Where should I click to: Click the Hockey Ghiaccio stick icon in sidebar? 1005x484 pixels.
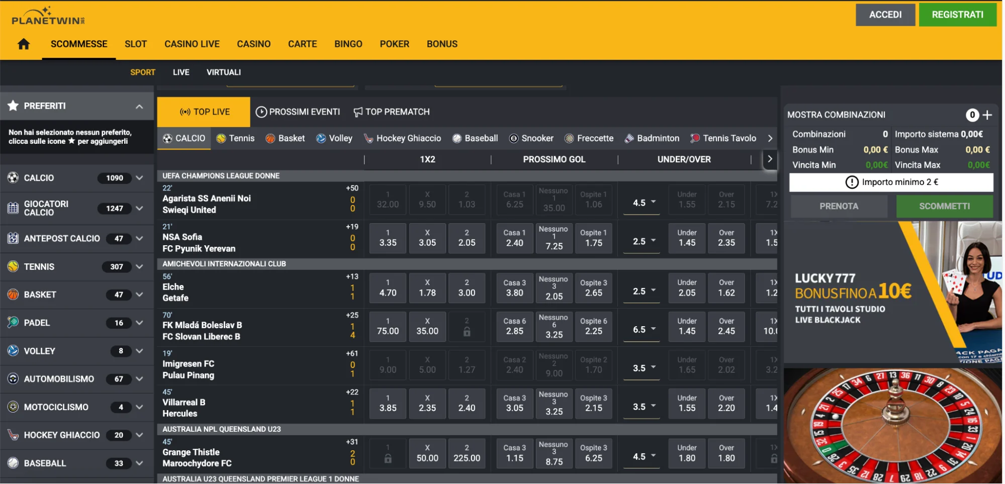click(x=13, y=435)
